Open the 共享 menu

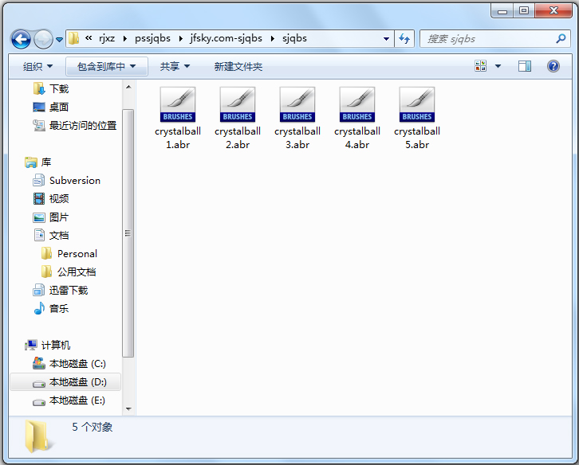[175, 66]
